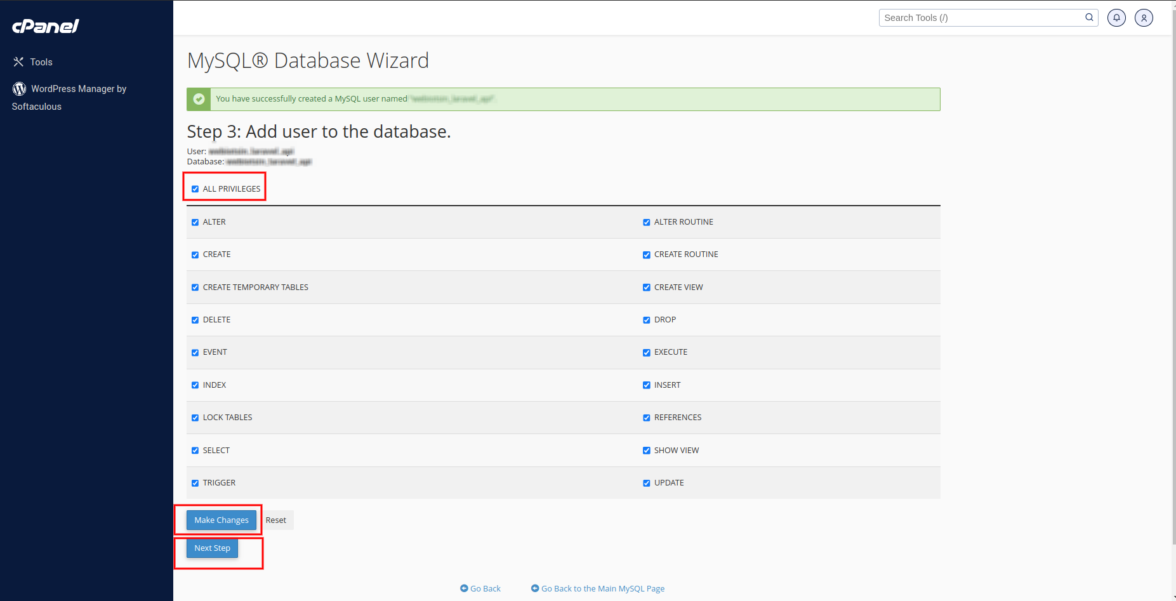This screenshot has height=601, width=1176.
Task: Go Back to the Main MySQL Page
Action: tap(602, 588)
